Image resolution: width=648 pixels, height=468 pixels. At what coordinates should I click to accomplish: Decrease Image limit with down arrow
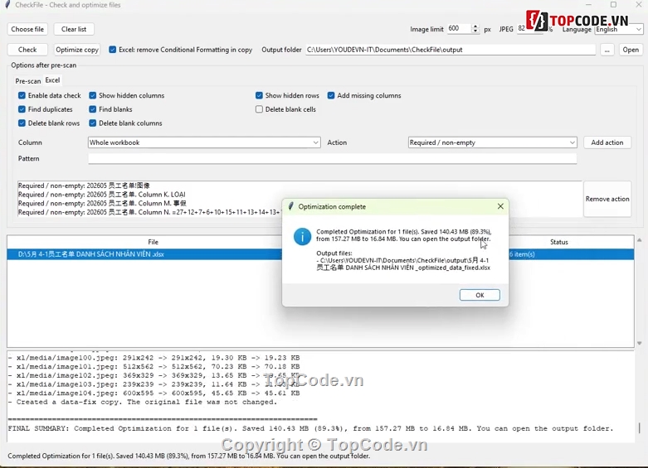point(475,31)
